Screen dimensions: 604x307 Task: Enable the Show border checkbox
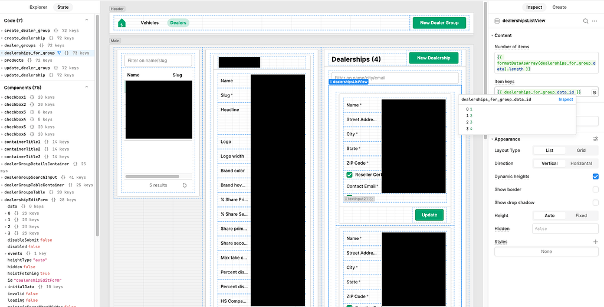[595, 189]
